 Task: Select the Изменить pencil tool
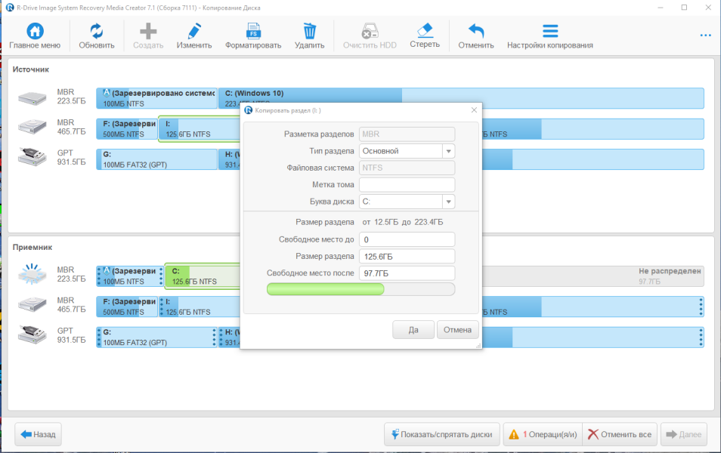click(194, 31)
